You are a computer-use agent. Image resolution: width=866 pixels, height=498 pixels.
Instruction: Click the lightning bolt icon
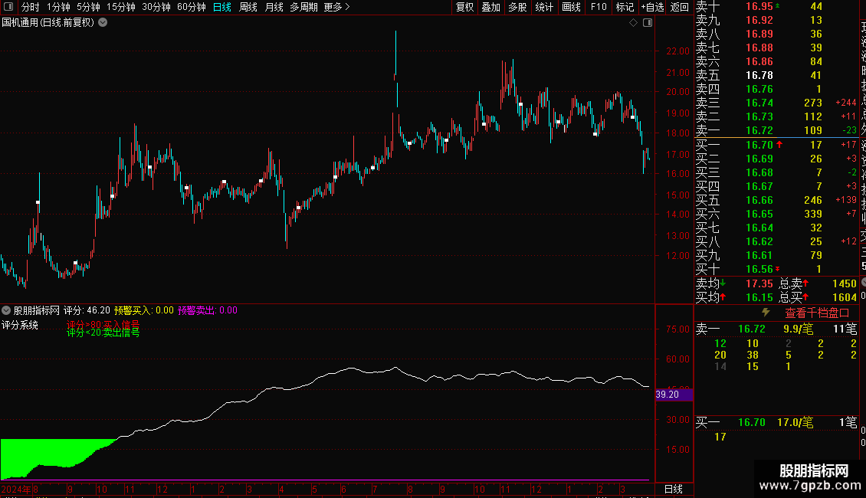click(x=766, y=313)
